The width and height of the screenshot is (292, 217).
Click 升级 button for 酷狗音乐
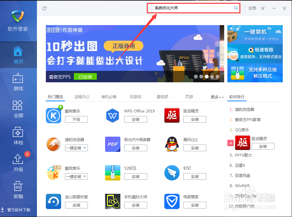pyautogui.click(x=76, y=119)
